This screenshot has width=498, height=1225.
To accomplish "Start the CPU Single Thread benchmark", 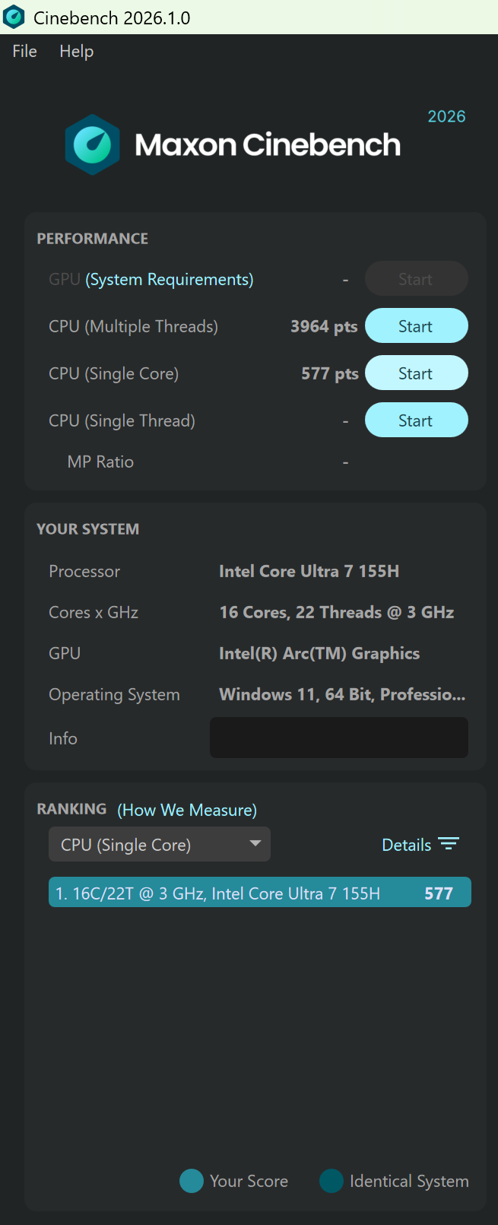I will tap(416, 420).
